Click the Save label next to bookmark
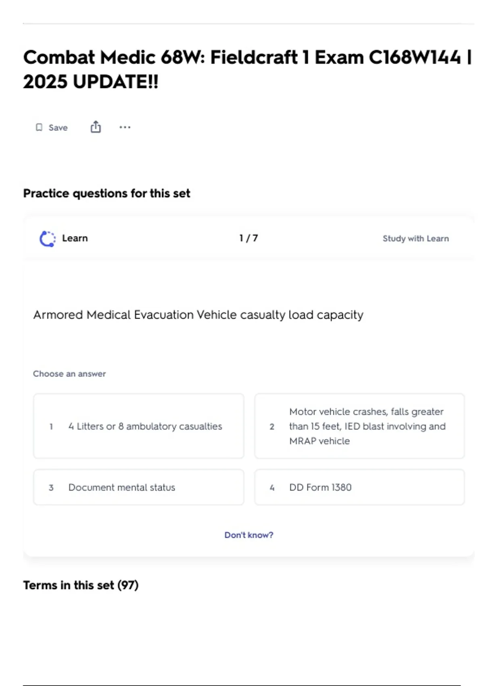The height and width of the screenshot is (686, 484). click(x=58, y=128)
